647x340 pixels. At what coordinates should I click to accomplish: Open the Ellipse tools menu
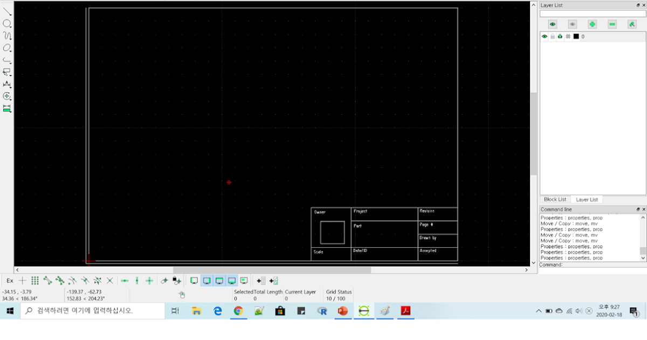(7, 48)
